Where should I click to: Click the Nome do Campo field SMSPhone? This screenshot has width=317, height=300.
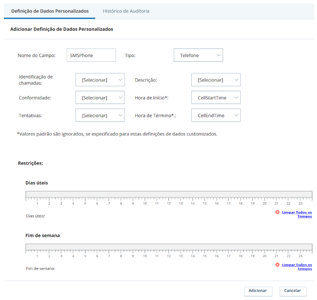(91, 55)
